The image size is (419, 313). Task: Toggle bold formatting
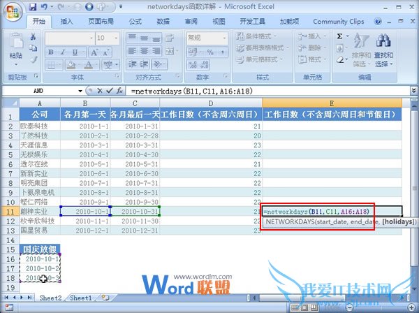tap(51, 52)
